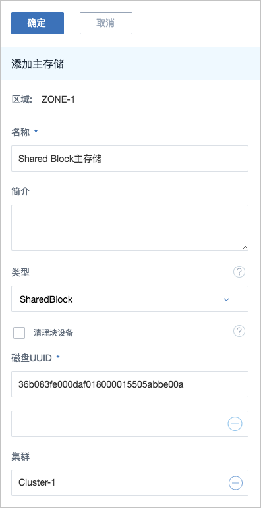The height and width of the screenshot is (508, 261).
Task: Add another disk UUID with plus icon
Action: coord(235,424)
